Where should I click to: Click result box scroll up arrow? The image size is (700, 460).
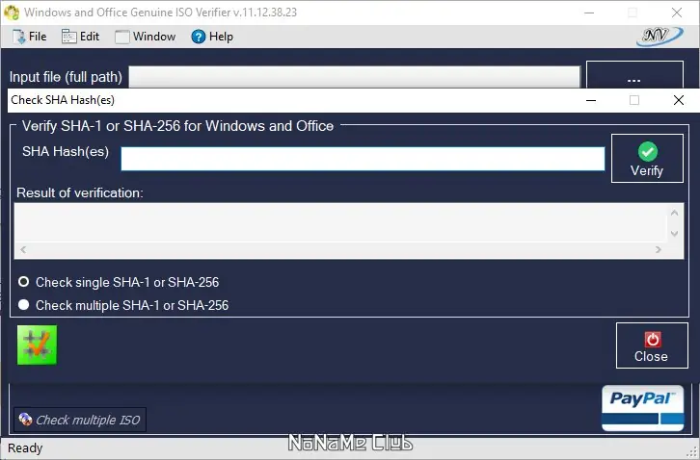[675, 213]
